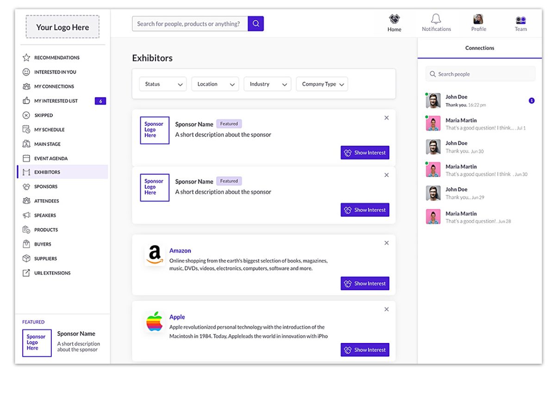Open the Company Type dropdown
555x416 pixels.
pyautogui.click(x=322, y=84)
